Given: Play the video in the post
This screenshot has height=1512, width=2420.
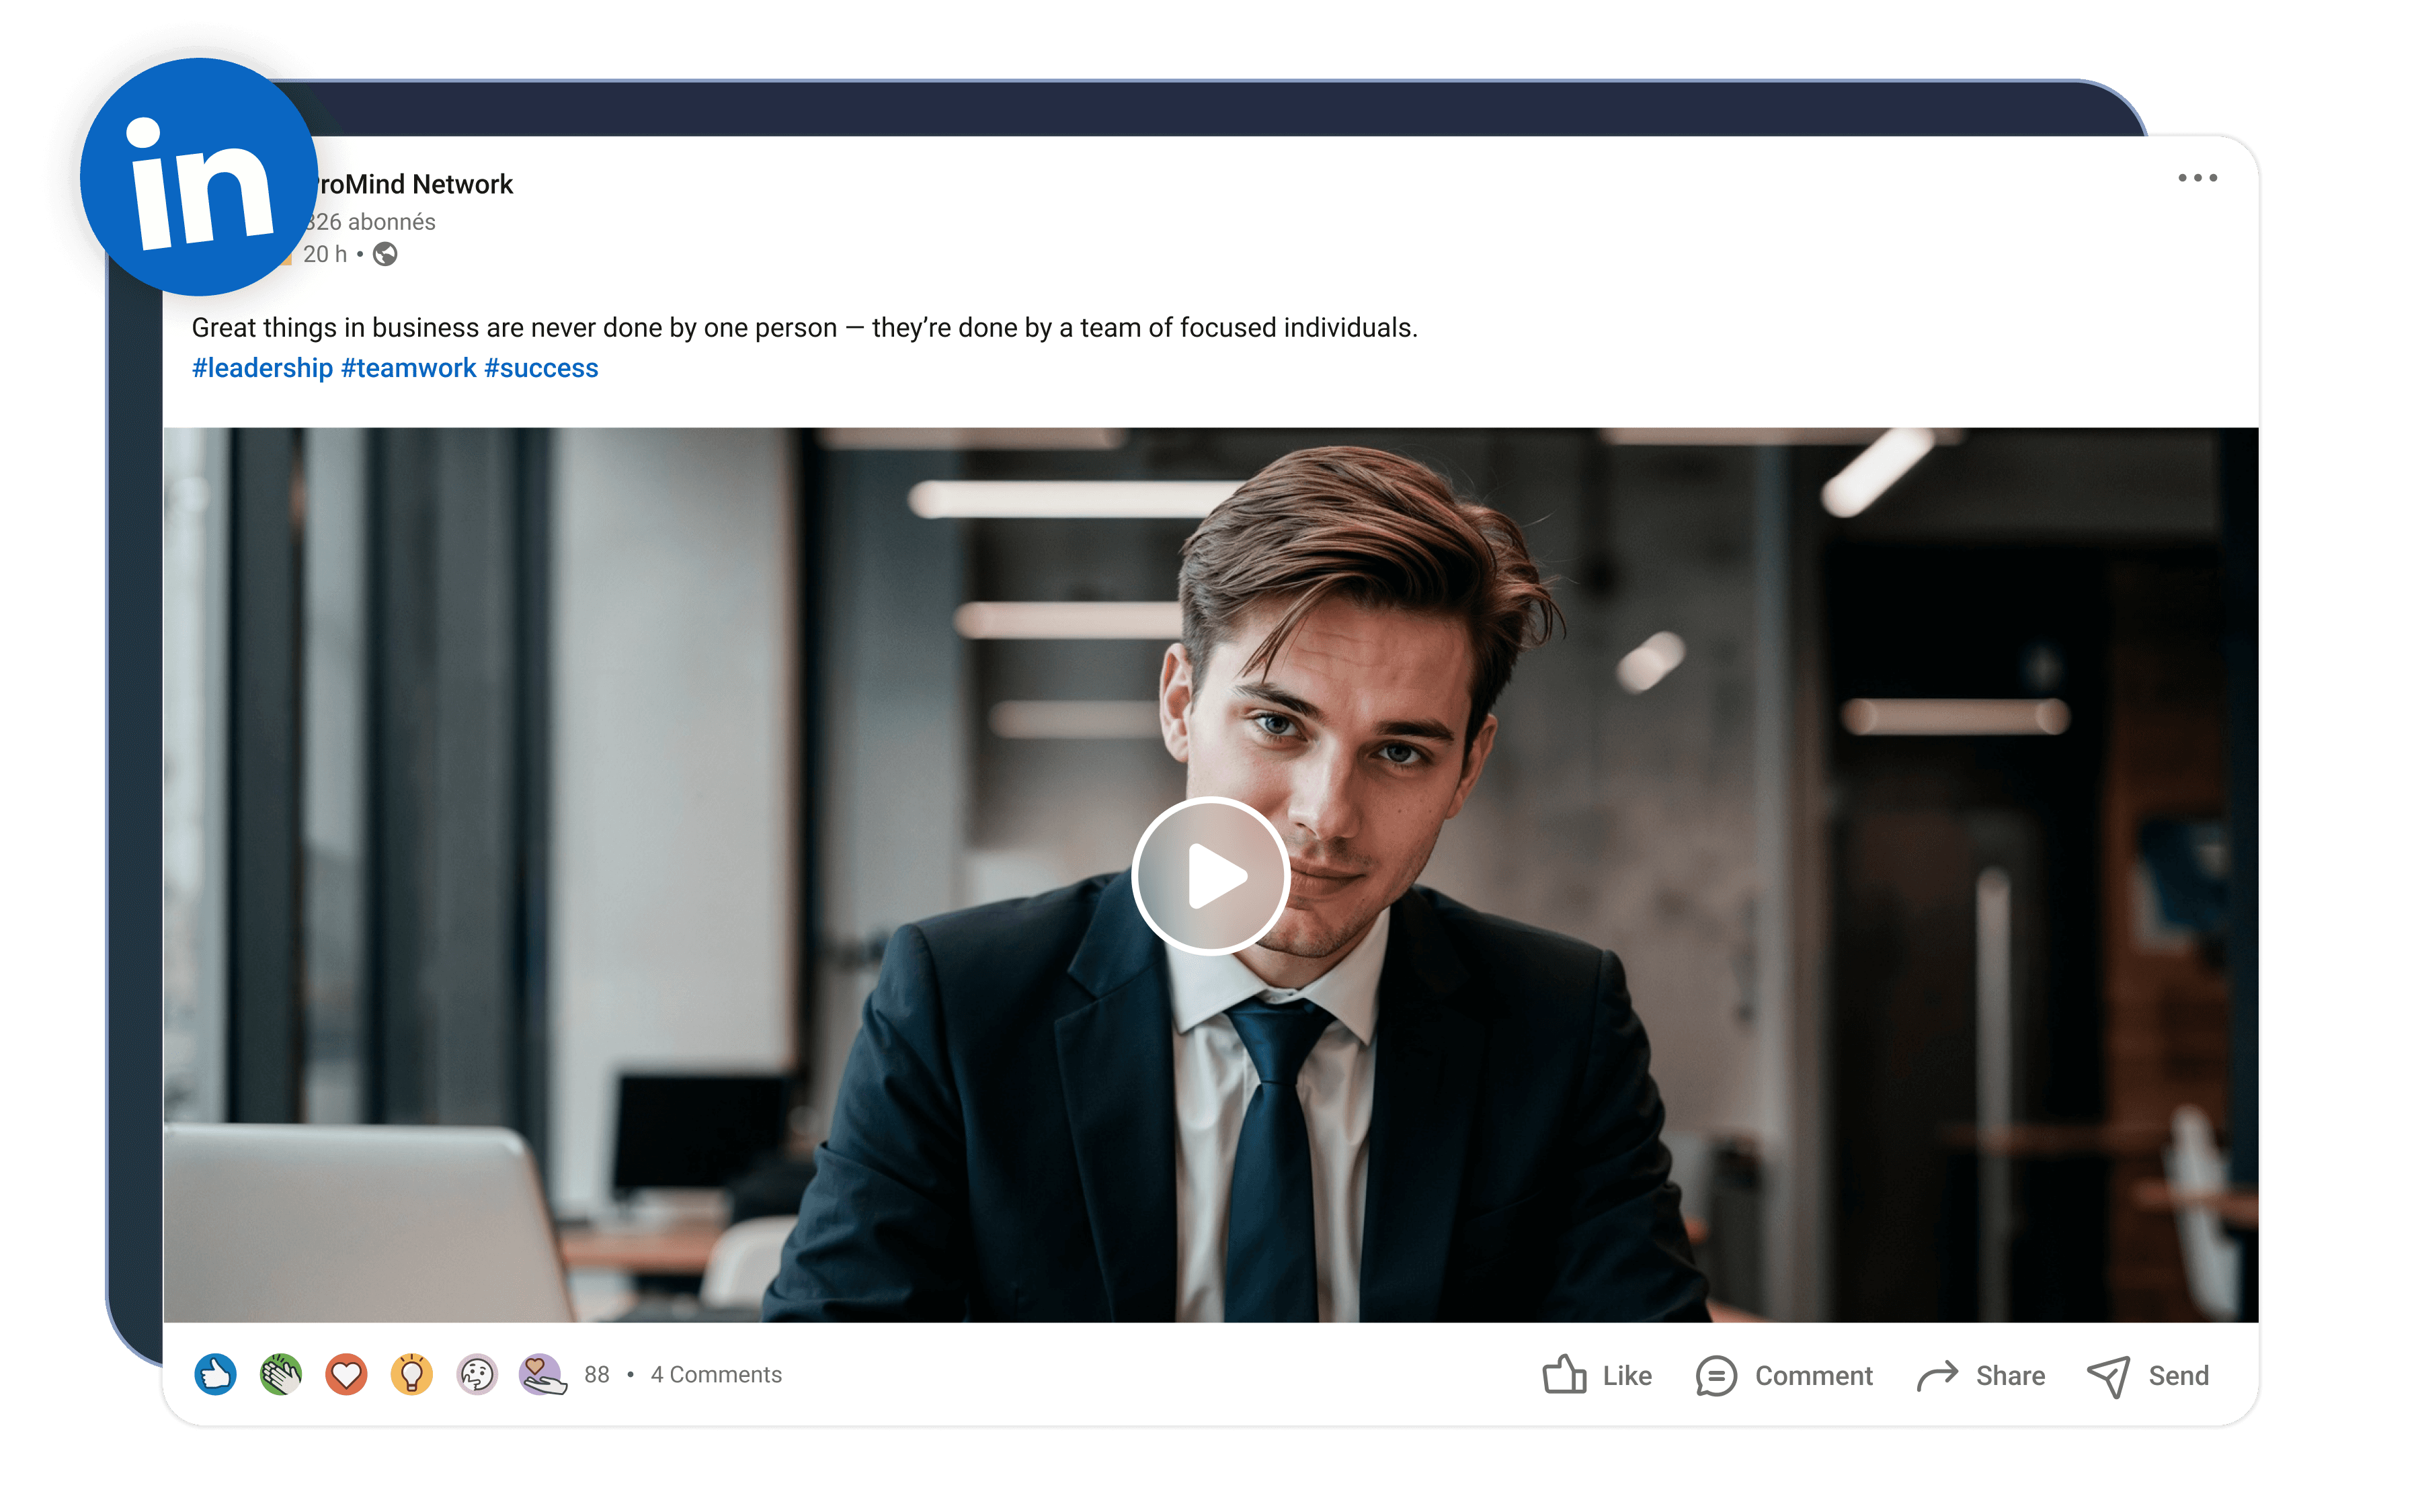Looking at the screenshot, I should [1210, 875].
